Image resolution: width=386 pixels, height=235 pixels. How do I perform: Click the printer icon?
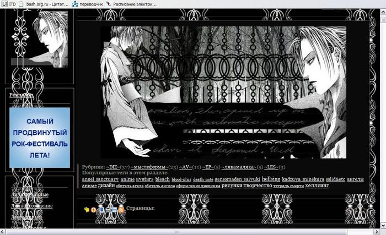point(108,210)
